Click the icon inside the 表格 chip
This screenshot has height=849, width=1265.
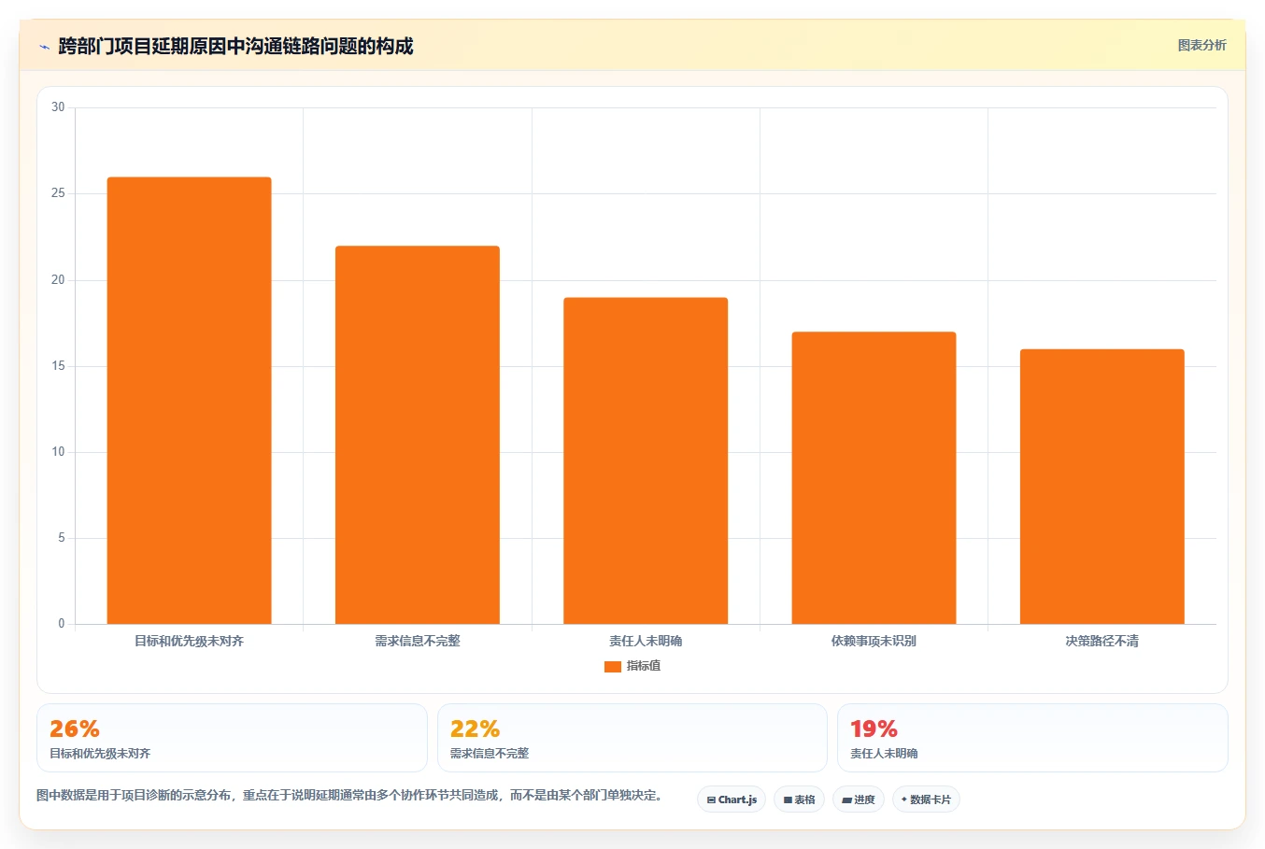[788, 800]
